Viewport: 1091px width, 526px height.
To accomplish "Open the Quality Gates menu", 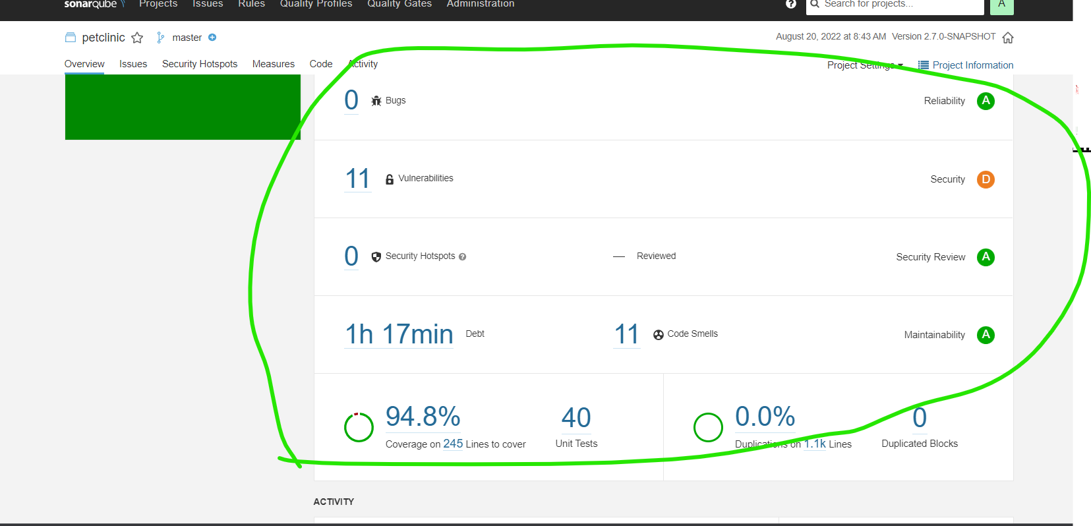I will click(399, 4).
